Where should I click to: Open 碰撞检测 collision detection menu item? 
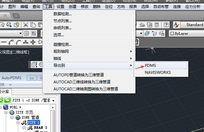[x=62, y=45]
